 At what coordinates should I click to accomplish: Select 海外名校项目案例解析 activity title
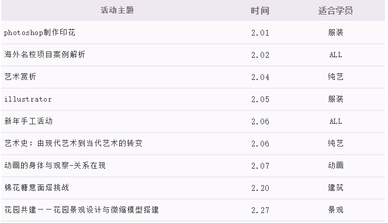(44, 54)
